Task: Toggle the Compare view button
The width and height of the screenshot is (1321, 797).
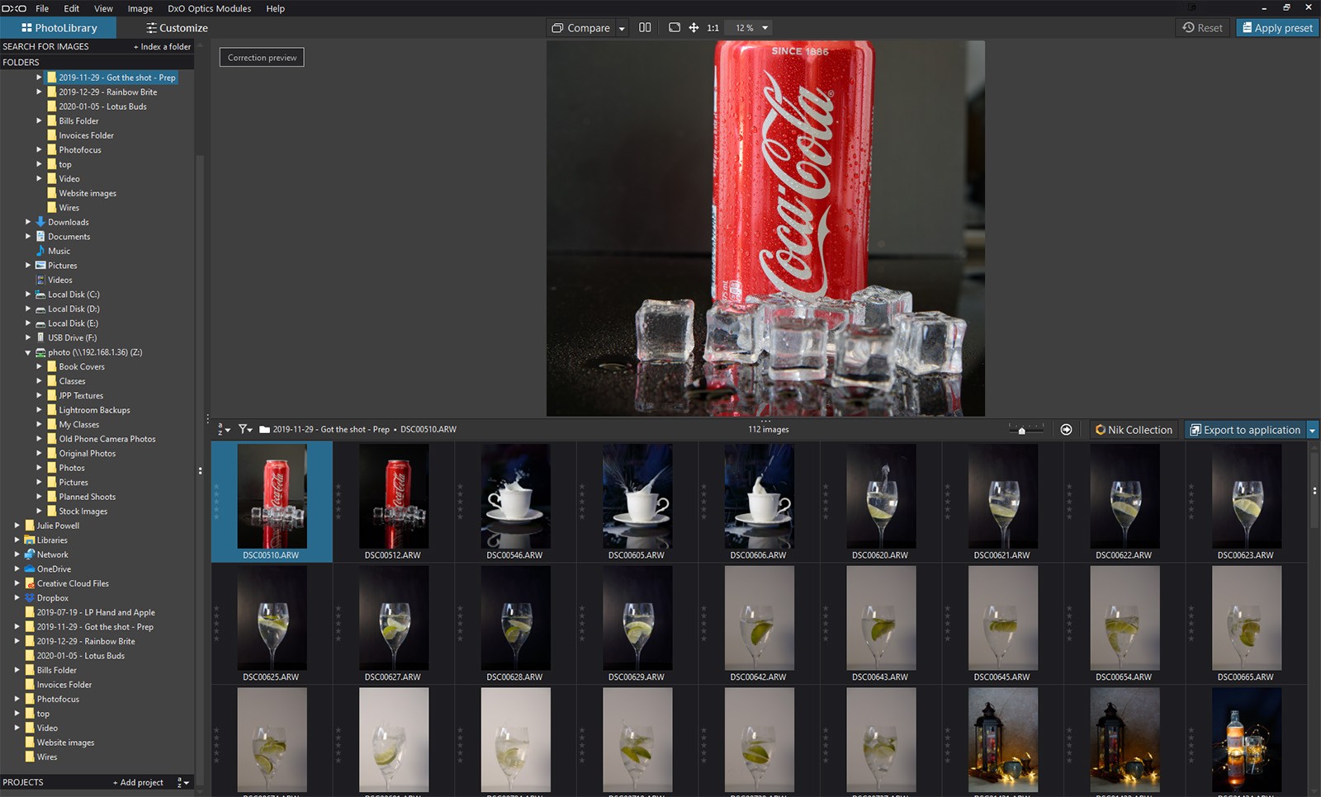Action: [581, 28]
